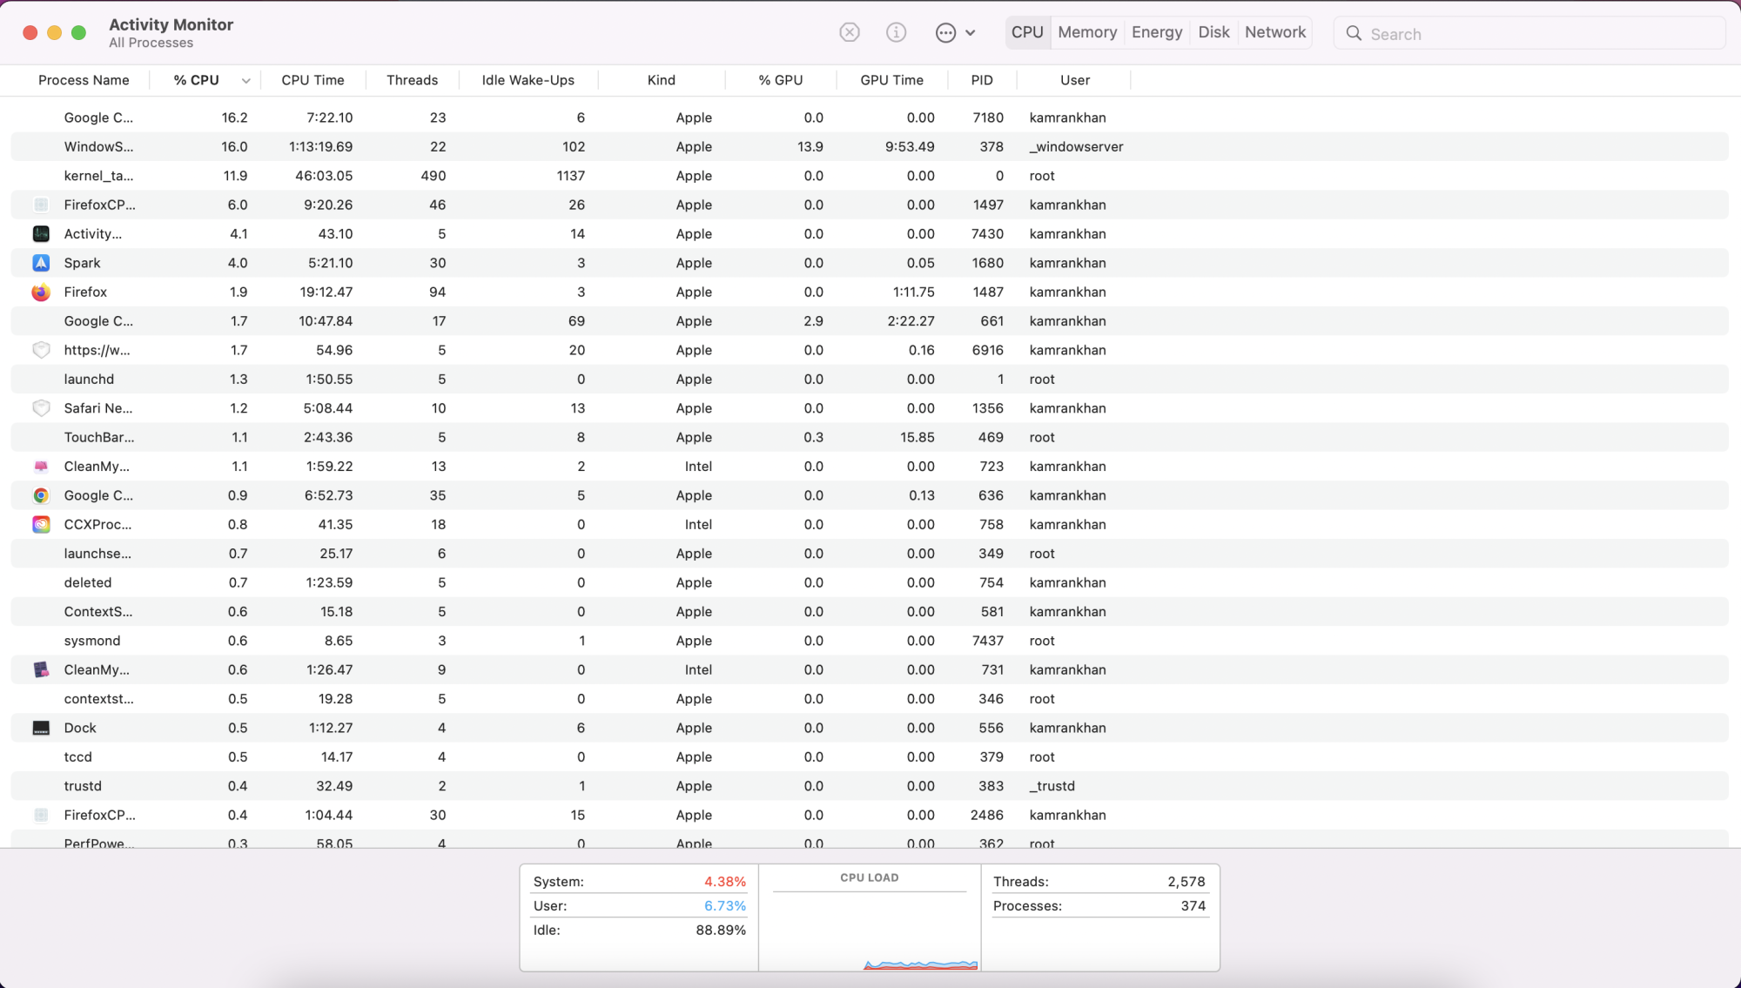Image resolution: width=1741 pixels, height=988 pixels.
Task: Toggle % CPU sort order arrow
Action: pos(245,81)
